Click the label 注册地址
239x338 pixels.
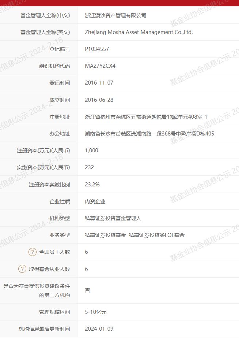point(60,117)
